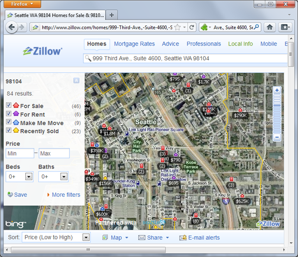Click the $600K listing marker
This screenshot has height=257, width=298.
(x=102, y=214)
